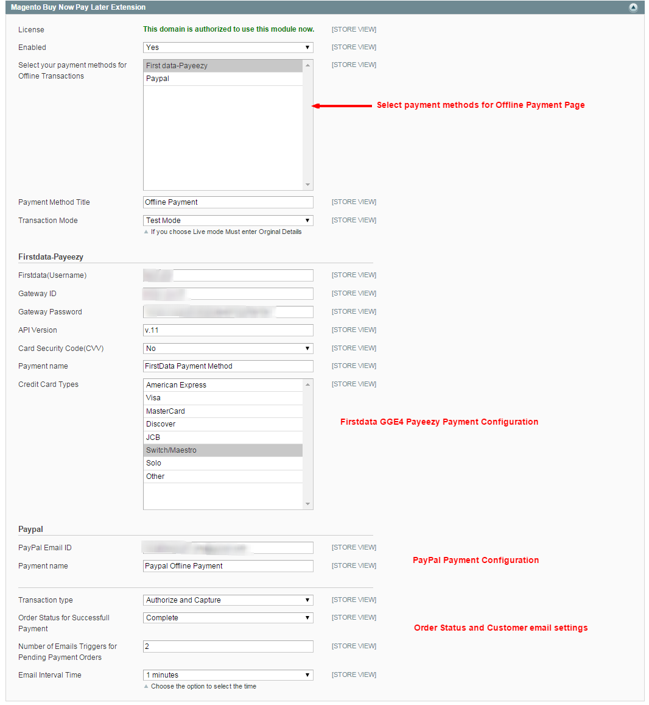This screenshot has width=649, height=705.
Task: Open the Transaction type dropdown
Action: (228, 600)
